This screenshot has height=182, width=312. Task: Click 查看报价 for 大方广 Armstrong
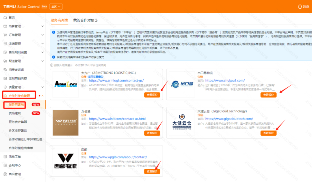(152, 95)
